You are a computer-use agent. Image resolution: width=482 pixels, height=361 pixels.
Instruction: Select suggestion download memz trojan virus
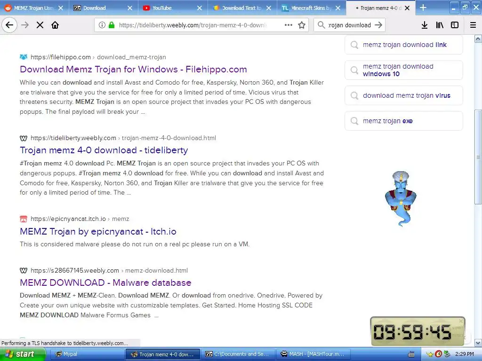point(403,95)
